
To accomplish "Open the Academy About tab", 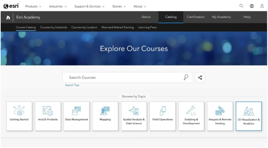I will click(146, 17).
